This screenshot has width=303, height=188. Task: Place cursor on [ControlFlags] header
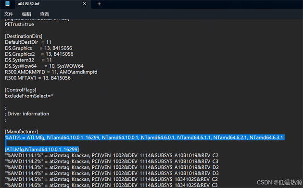pyautogui.click(x=21, y=90)
